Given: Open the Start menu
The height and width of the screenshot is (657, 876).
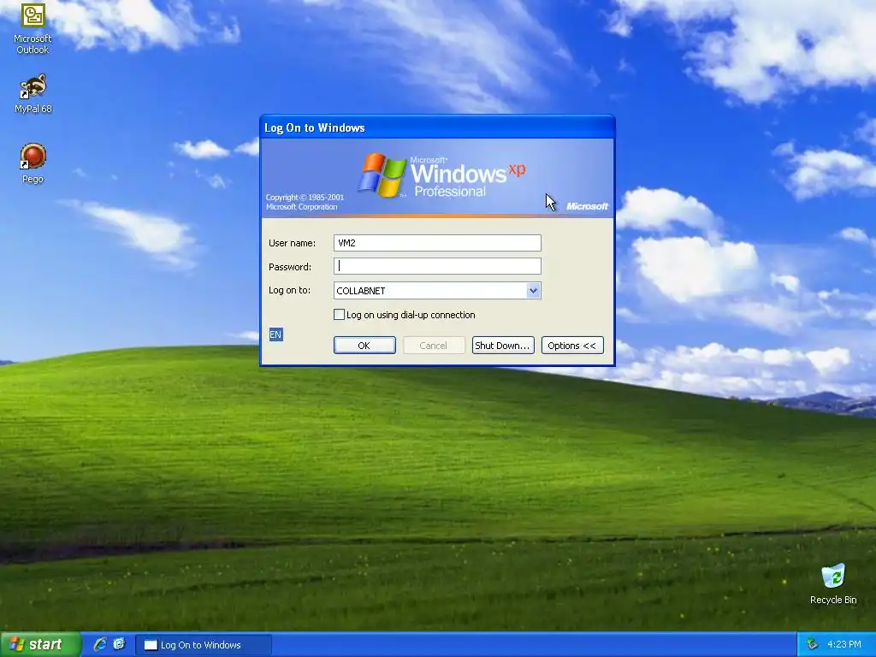Looking at the screenshot, I should click(x=39, y=644).
